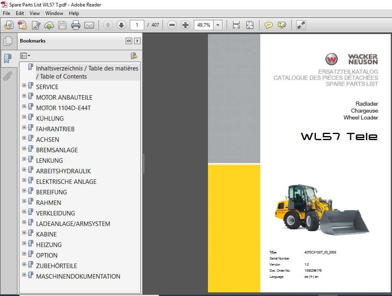Open the Edit menu
This screenshot has width=392, height=296.
(x=20, y=13)
